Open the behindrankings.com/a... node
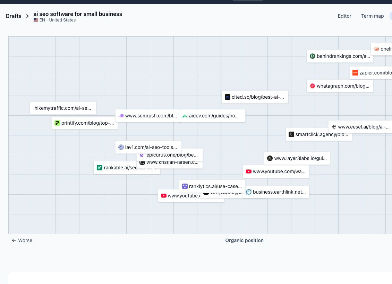This screenshot has height=284, width=392. [340, 56]
